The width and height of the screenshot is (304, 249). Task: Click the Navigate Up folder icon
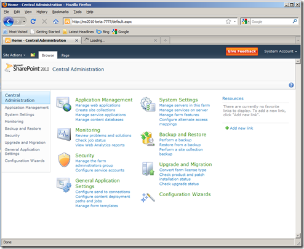tap(33, 55)
